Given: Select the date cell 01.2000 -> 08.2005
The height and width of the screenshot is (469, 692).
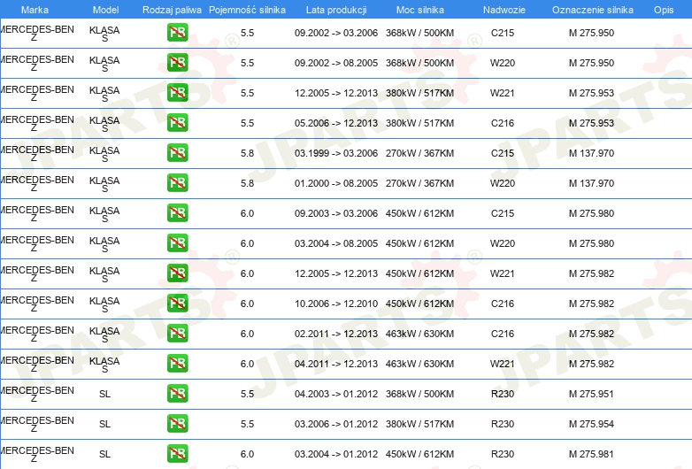Looking at the screenshot, I should coord(336,183).
